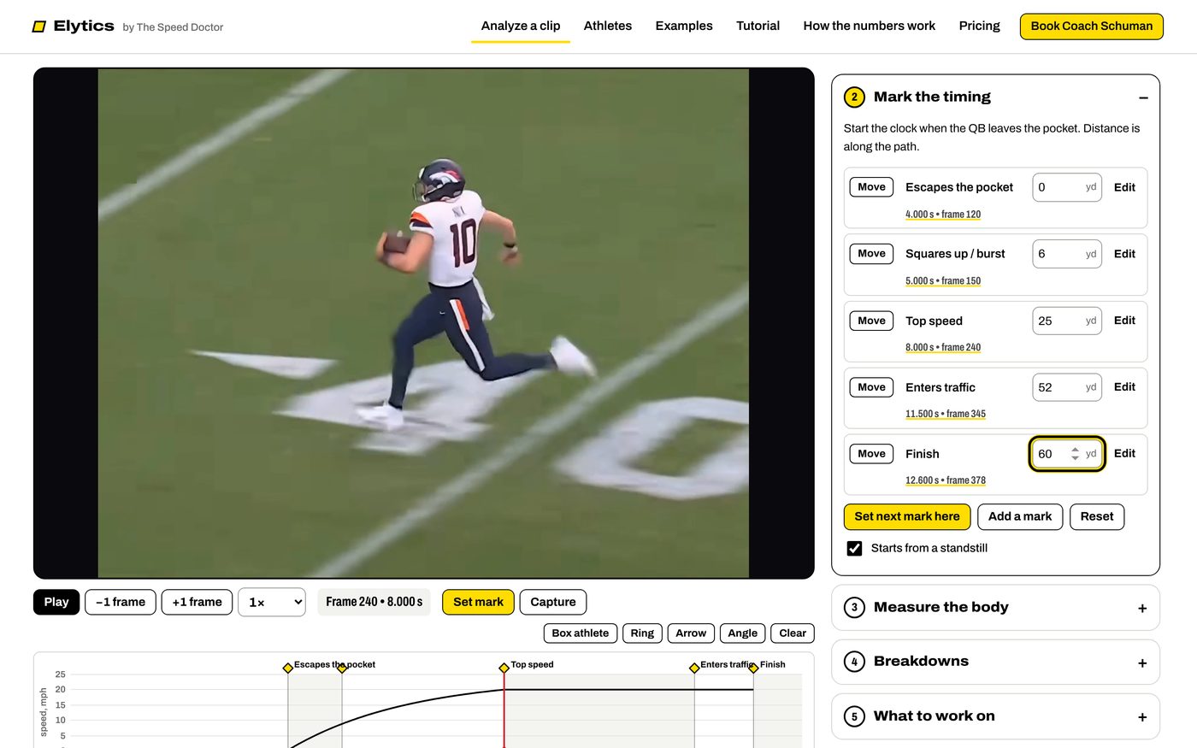Screen dimensions: 1197x748
Task: Clear the annotations
Action: (793, 633)
